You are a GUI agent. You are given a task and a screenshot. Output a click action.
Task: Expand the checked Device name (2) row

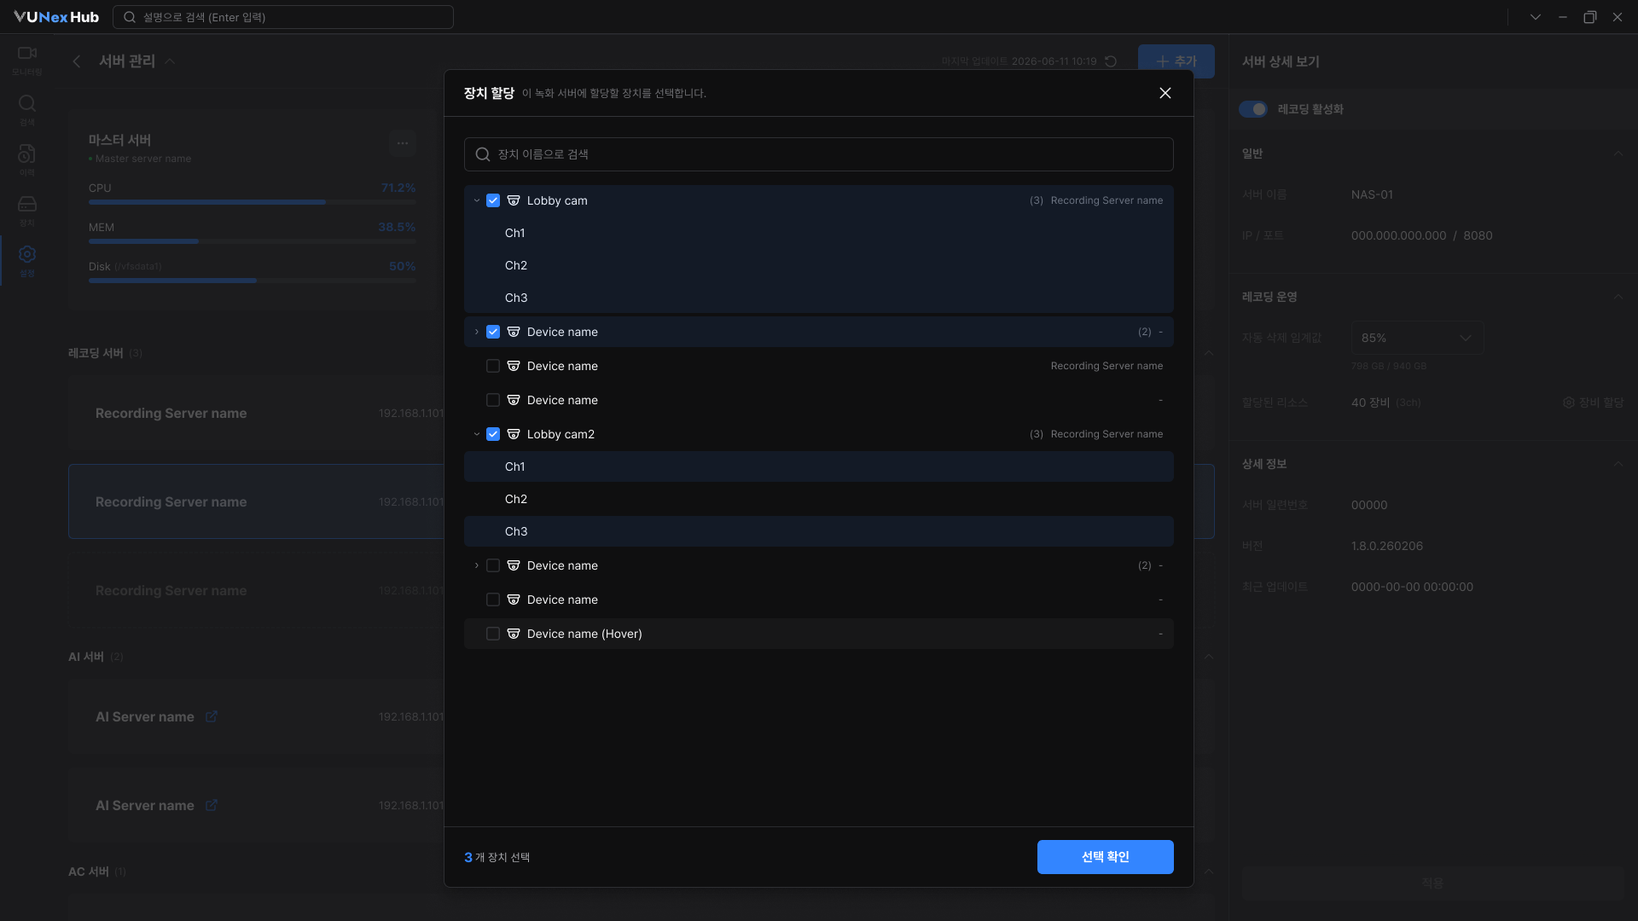pos(477,332)
